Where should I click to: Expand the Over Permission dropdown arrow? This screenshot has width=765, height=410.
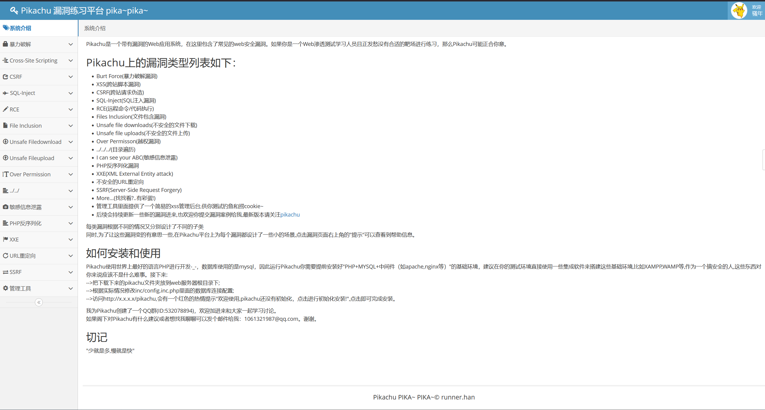point(71,174)
